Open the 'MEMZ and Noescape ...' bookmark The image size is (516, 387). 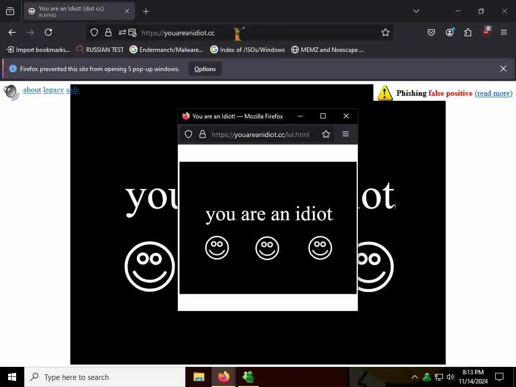[x=328, y=50]
